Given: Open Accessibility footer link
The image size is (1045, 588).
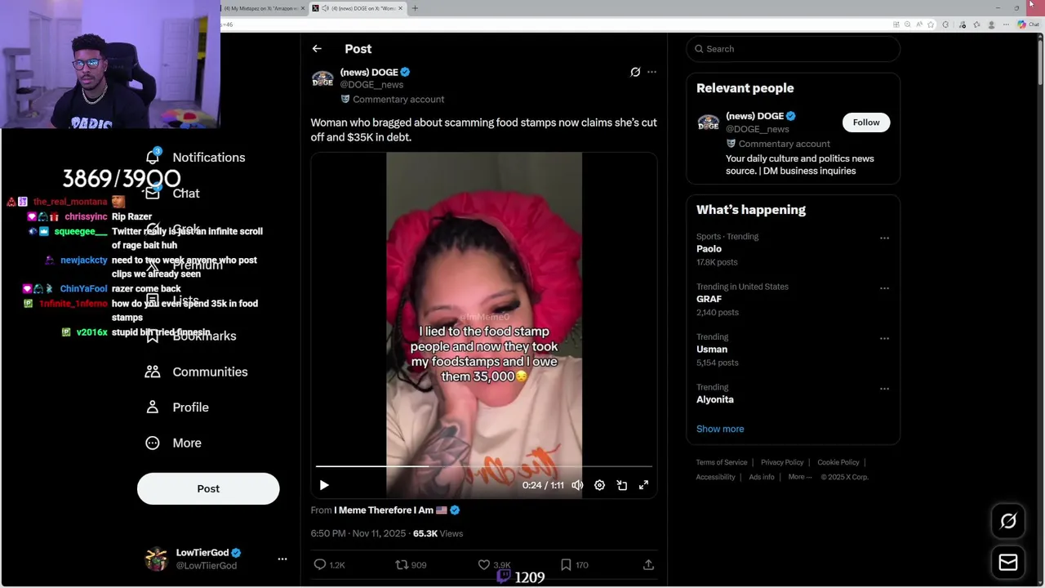Looking at the screenshot, I should [716, 477].
